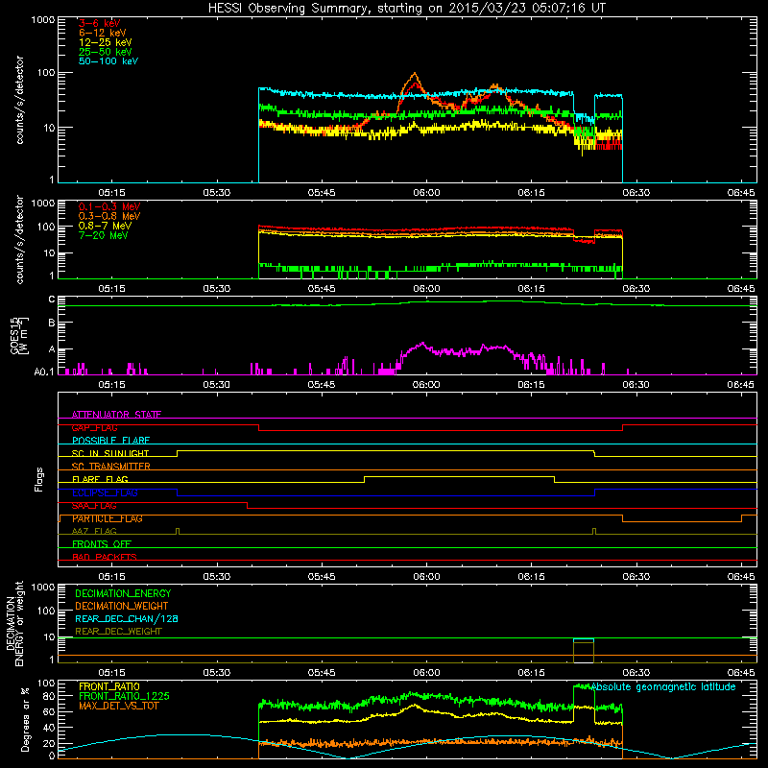The width and height of the screenshot is (768, 768).
Task: Click the 12-25 keV legend label
Action: coord(106,42)
